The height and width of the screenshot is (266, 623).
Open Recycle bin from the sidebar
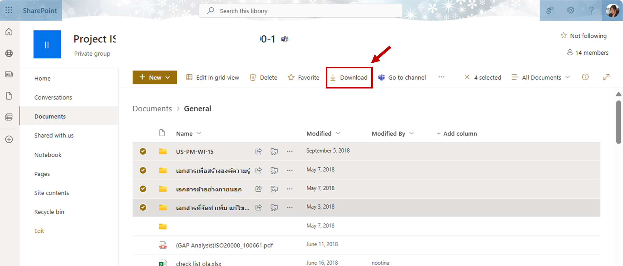(49, 212)
